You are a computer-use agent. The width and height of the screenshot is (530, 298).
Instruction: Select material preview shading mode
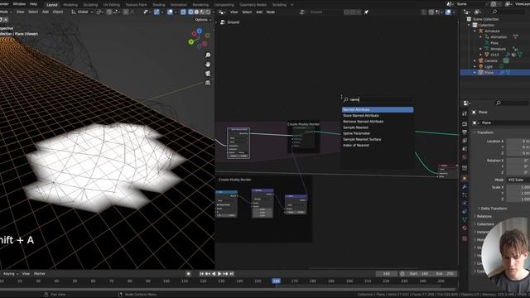[202, 12]
